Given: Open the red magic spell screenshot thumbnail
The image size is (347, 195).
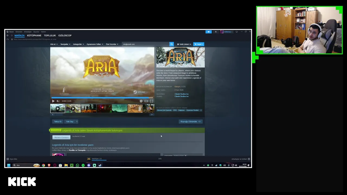Looking at the screenshot, I should [x=104, y=108].
